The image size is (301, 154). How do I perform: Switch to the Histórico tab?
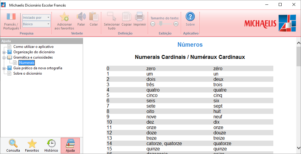[51, 146]
